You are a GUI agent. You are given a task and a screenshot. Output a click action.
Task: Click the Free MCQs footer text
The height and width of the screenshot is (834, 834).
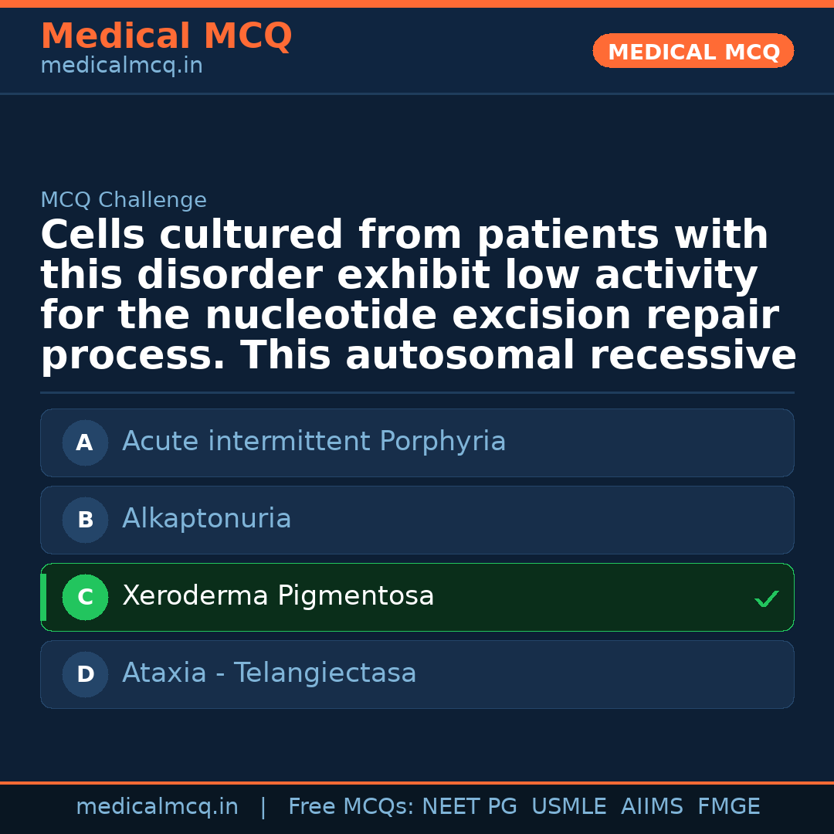point(351,807)
